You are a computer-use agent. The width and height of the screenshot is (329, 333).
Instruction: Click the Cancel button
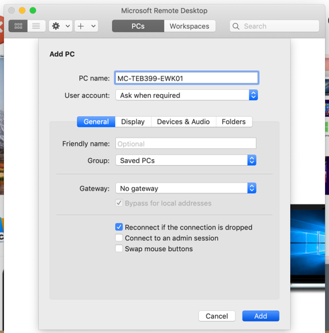pyautogui.click(x=217, y=316)
